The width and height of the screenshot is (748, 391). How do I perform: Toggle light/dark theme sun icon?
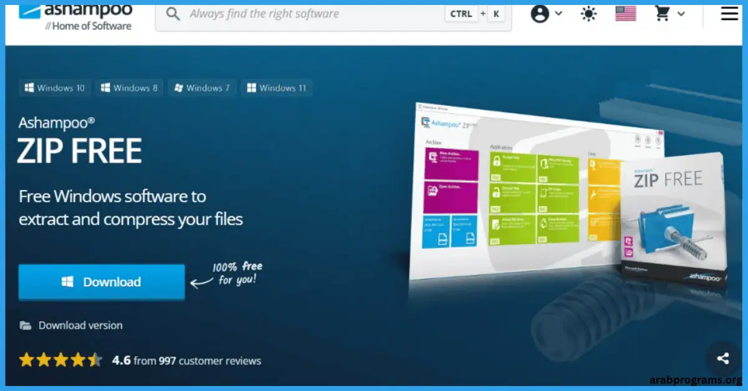coord(588,14)
